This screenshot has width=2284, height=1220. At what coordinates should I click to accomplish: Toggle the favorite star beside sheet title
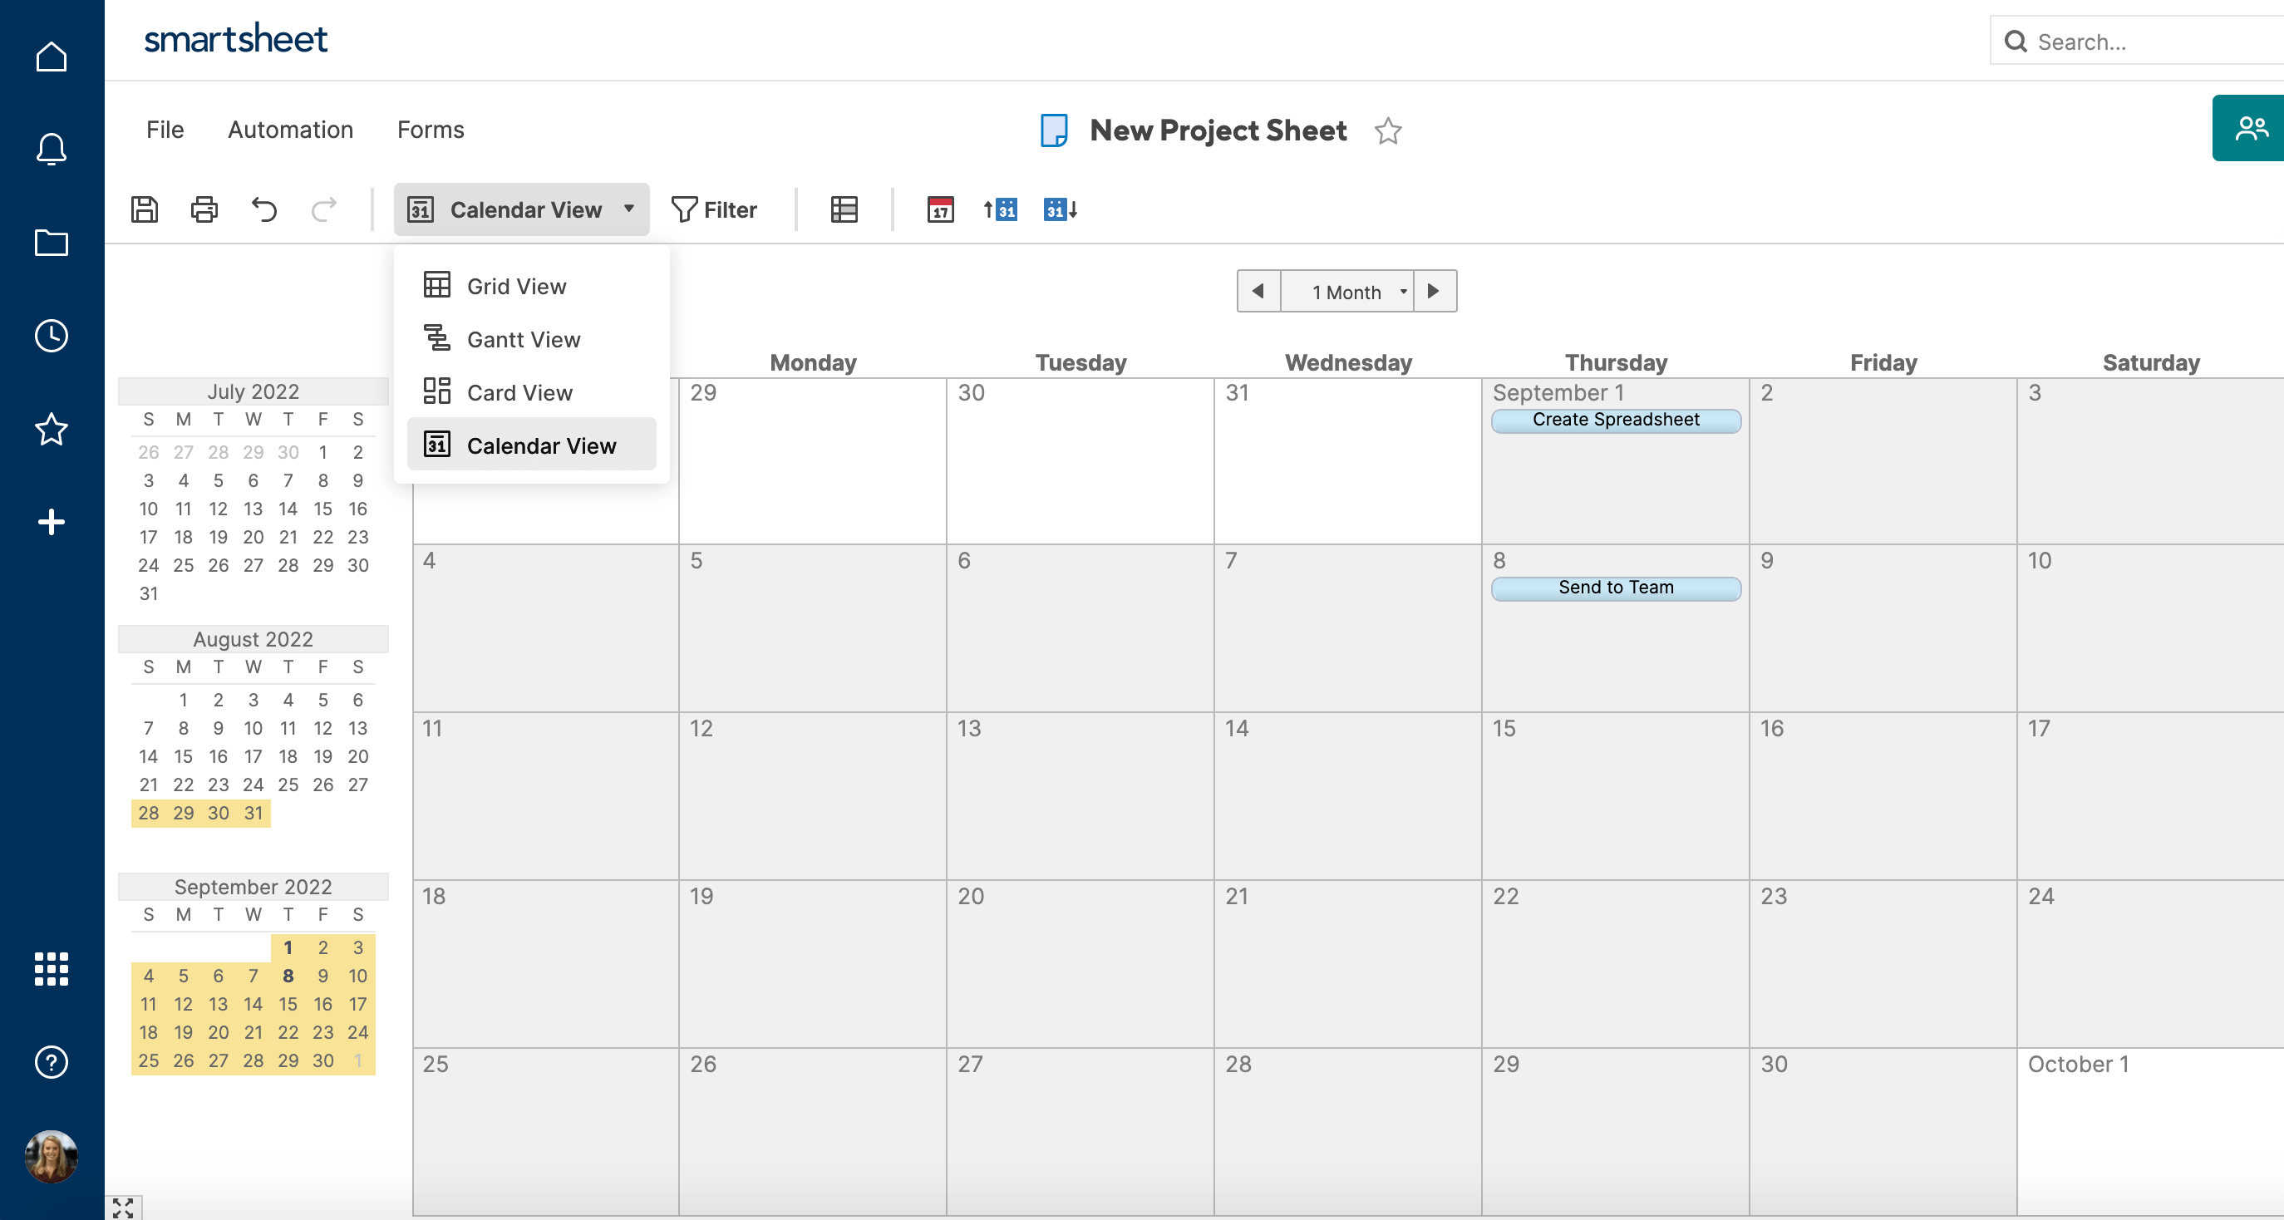(x=1387, y=131)
